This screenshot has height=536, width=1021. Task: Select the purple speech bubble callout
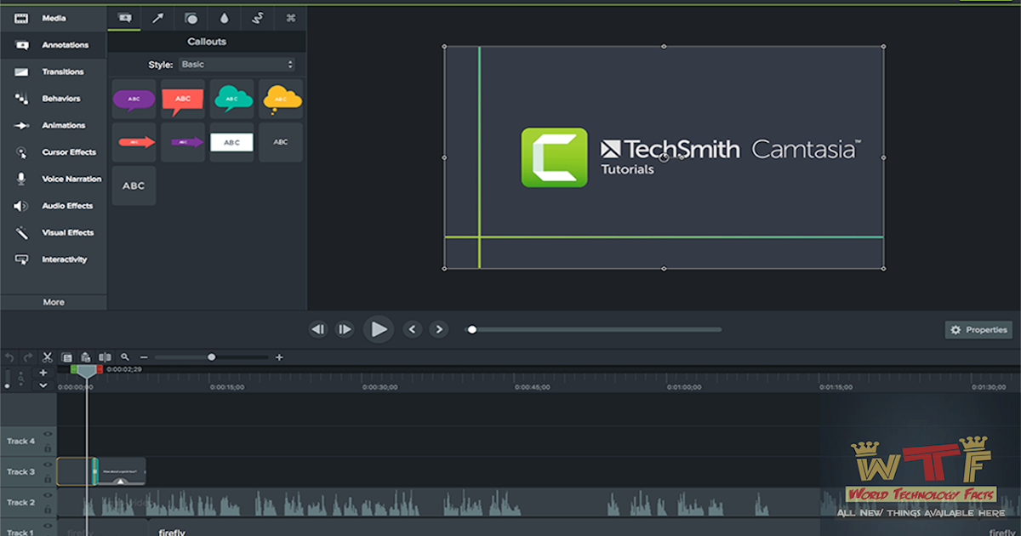[134, 100]
